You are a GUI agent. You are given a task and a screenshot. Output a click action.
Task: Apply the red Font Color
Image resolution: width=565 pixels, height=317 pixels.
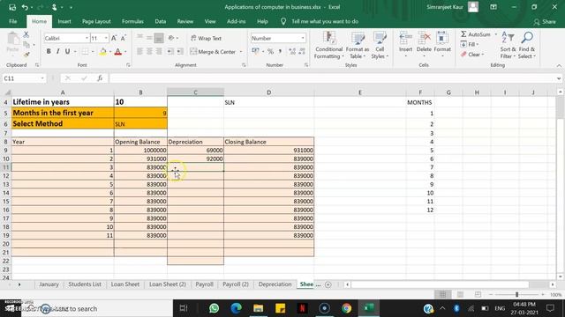pos(117,52)
